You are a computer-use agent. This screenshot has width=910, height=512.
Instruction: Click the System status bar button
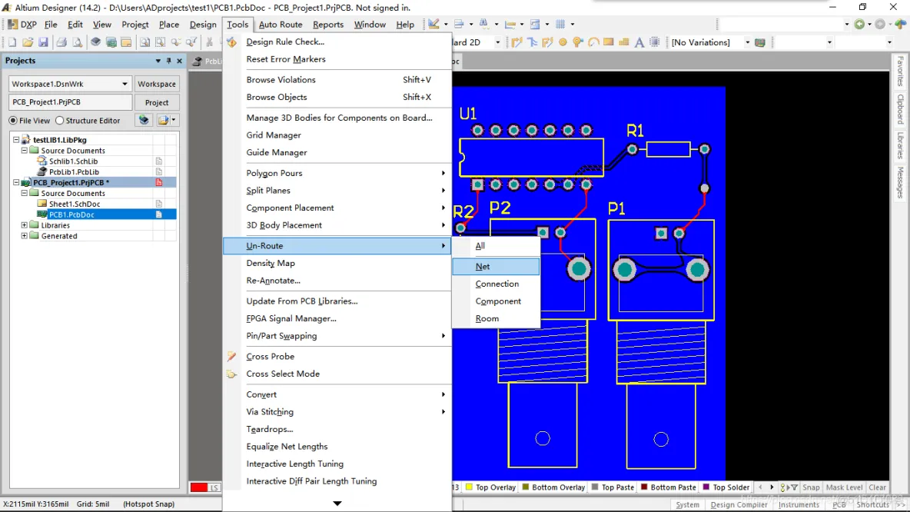pyautogui.click(x=687, y=505)
